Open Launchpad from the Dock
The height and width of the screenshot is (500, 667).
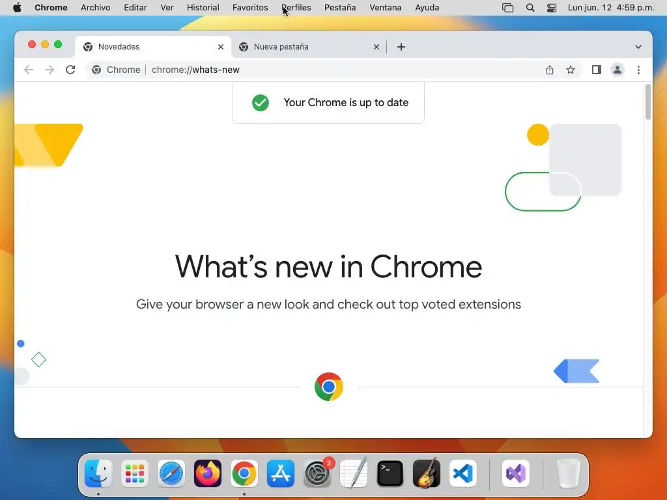[135, 473]
